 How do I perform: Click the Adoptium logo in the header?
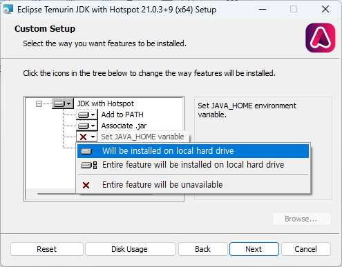(x=321, y=38)
